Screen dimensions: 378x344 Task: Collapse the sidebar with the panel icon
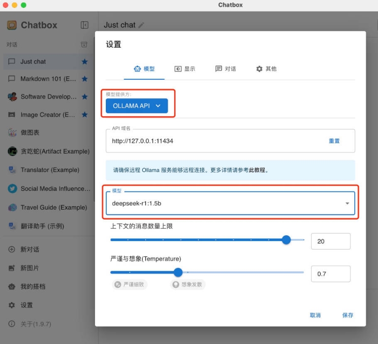(85, 25)
